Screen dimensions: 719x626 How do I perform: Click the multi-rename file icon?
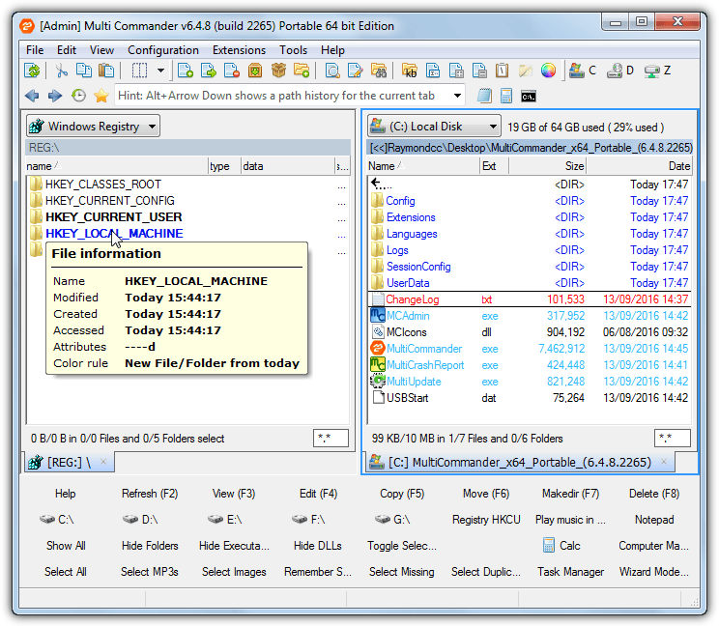pyautogui.click(x=433, y=71)
